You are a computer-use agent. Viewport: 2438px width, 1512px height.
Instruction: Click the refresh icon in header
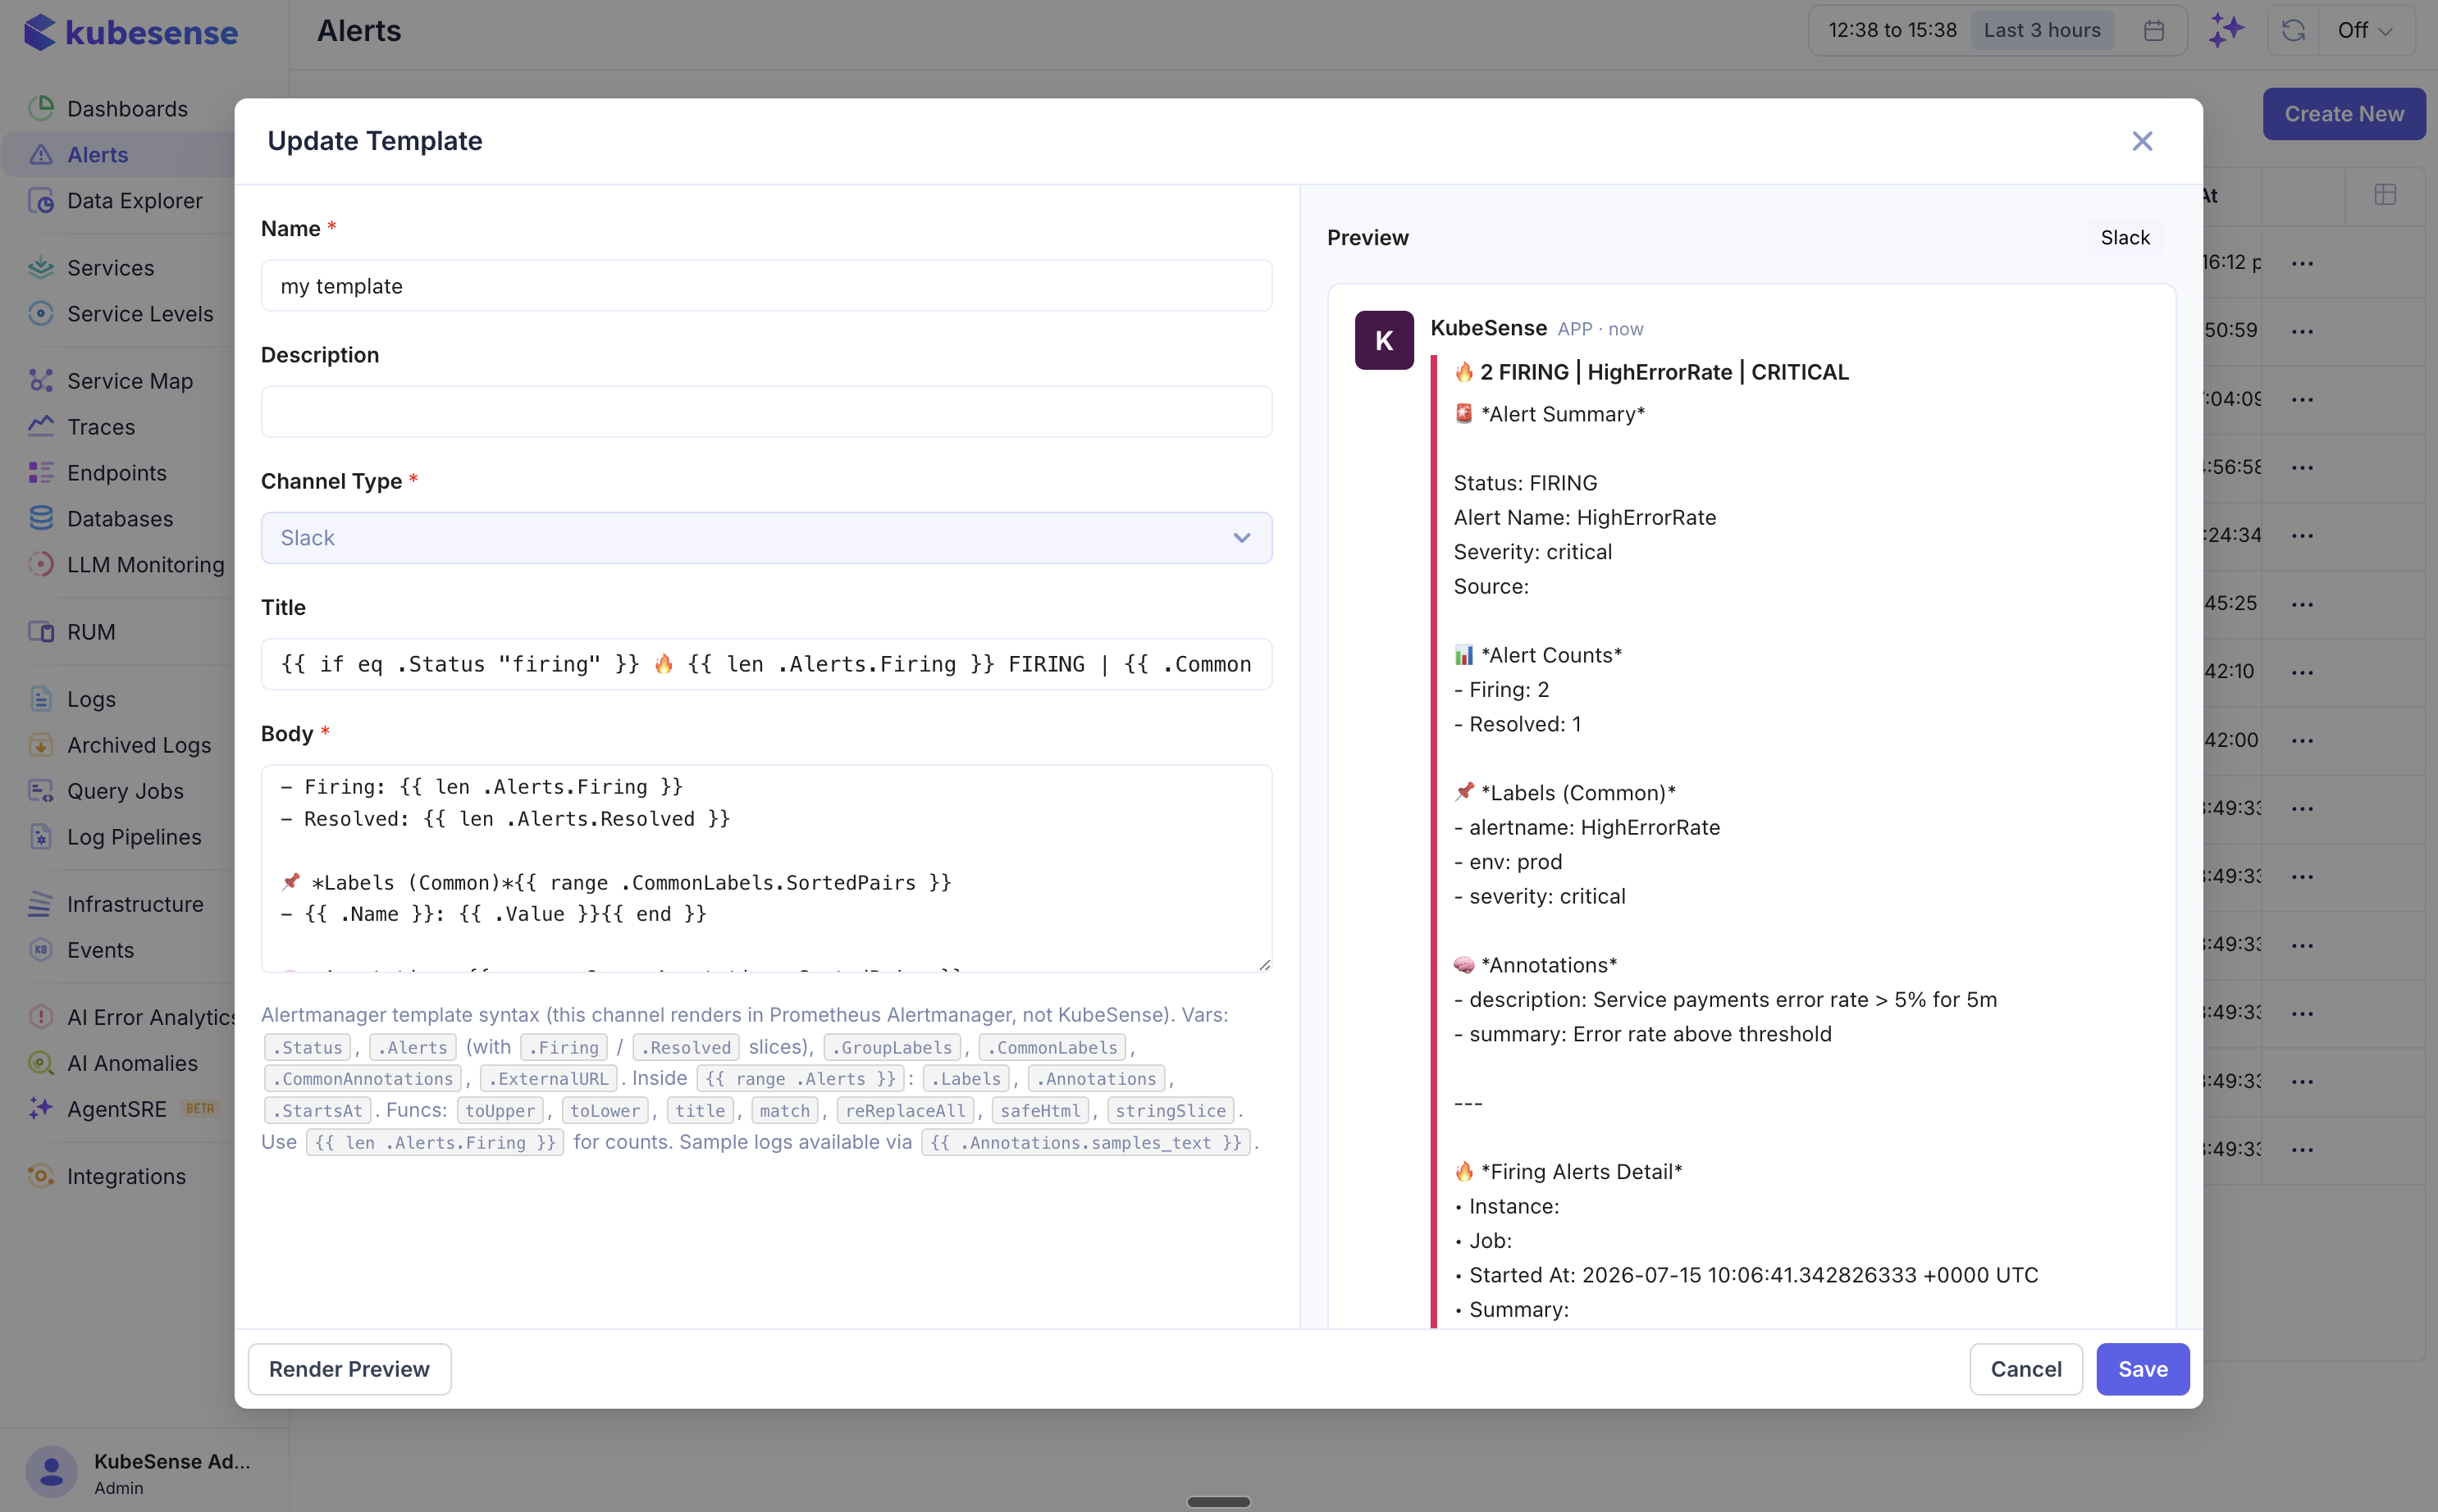[x=2293, y=30]
